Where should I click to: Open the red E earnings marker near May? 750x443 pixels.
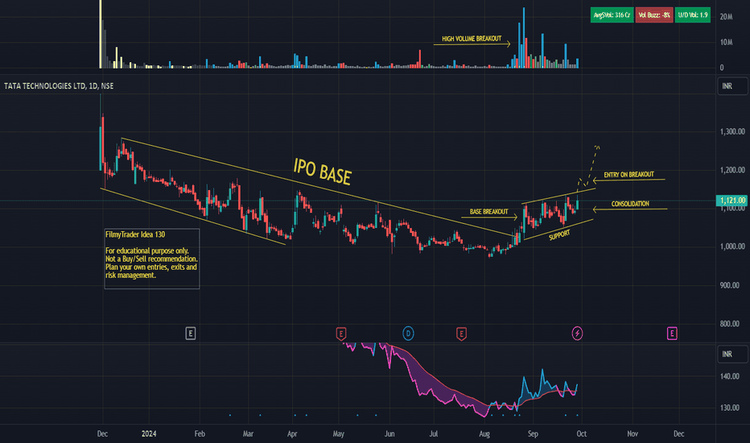(x=341, y=333)
